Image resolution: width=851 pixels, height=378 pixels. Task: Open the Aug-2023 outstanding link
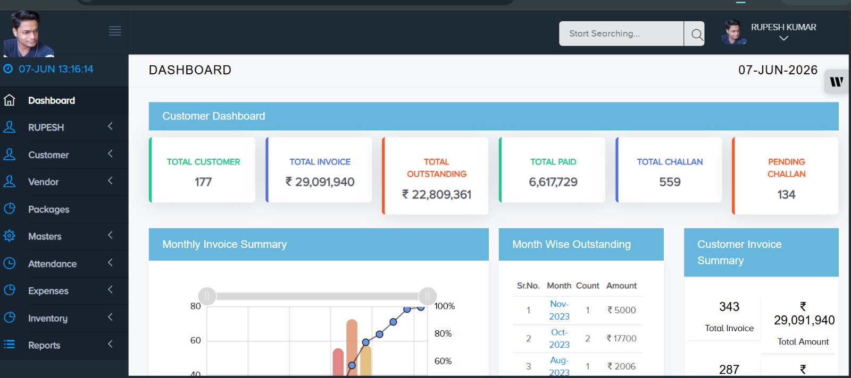tap(559, 366)
